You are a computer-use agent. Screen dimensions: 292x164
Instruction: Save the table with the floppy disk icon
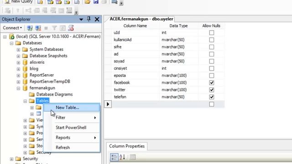point(96,2)
